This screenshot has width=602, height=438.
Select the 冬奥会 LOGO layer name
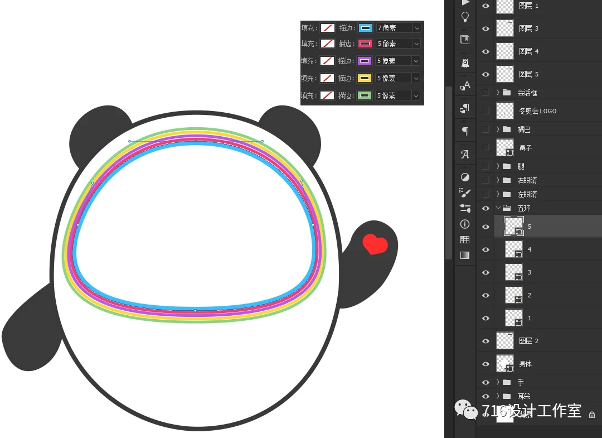(537, 111)
